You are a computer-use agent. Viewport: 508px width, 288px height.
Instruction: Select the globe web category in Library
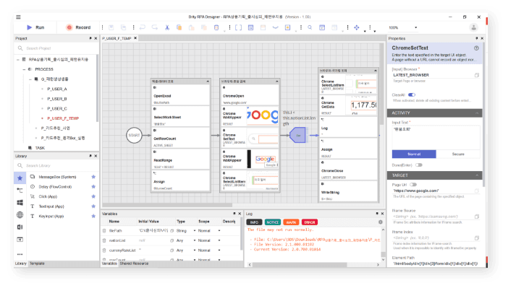[x=20, y=215]
